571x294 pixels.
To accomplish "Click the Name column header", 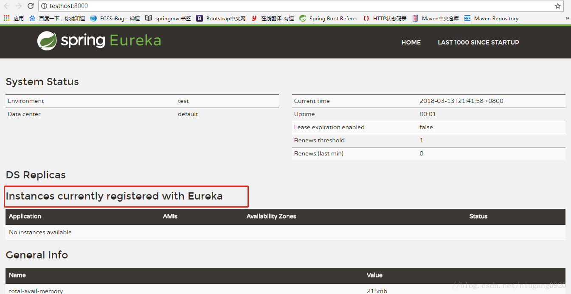I will click(x=17, y=275).
